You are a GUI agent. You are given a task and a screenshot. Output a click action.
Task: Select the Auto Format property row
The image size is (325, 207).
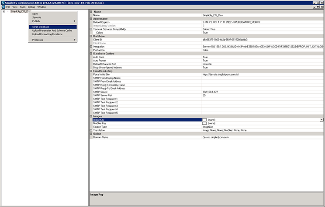208,61
